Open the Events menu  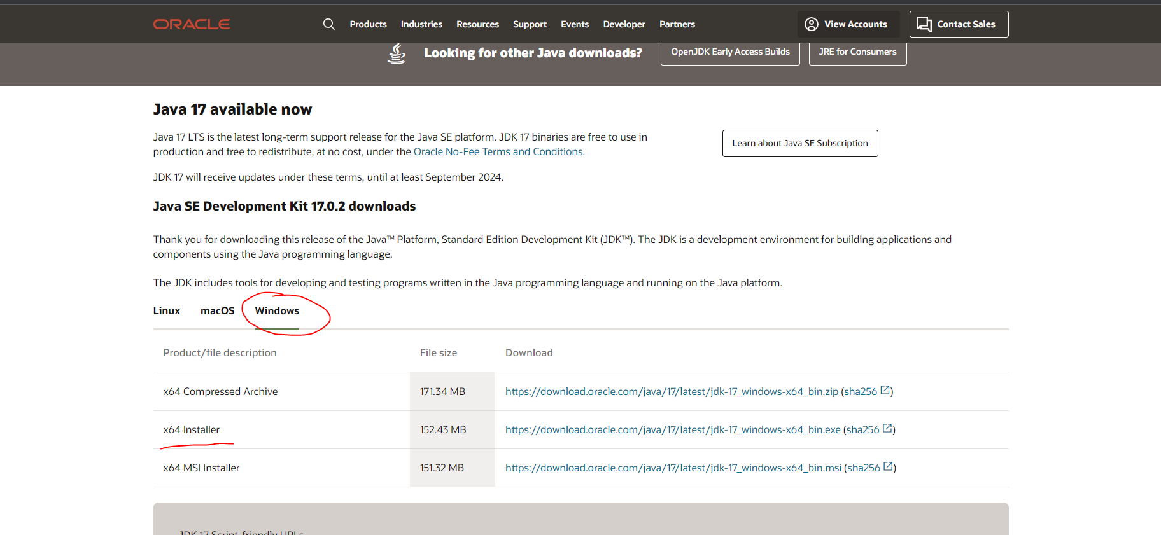tap(575, 24)
